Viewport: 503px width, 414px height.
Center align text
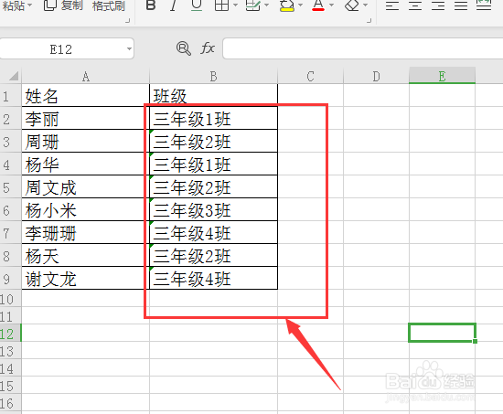pyautogui.click(x=415, y=5)
